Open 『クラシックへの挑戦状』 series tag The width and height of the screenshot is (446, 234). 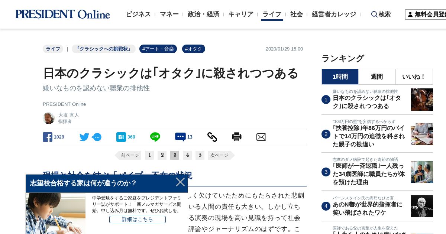(x=104, y=49)
